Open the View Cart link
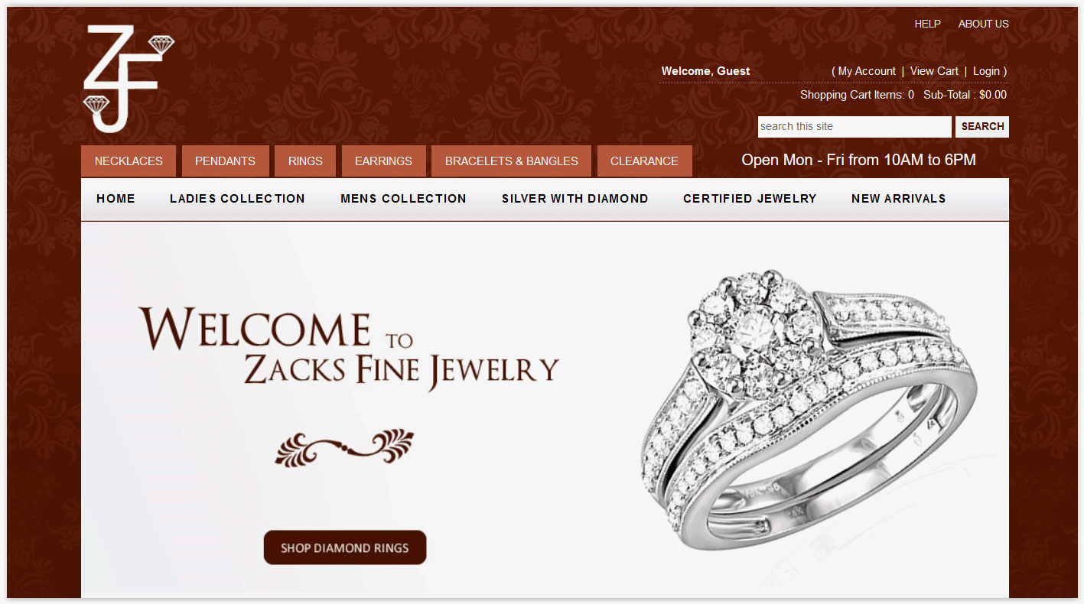 pos(934,71)
